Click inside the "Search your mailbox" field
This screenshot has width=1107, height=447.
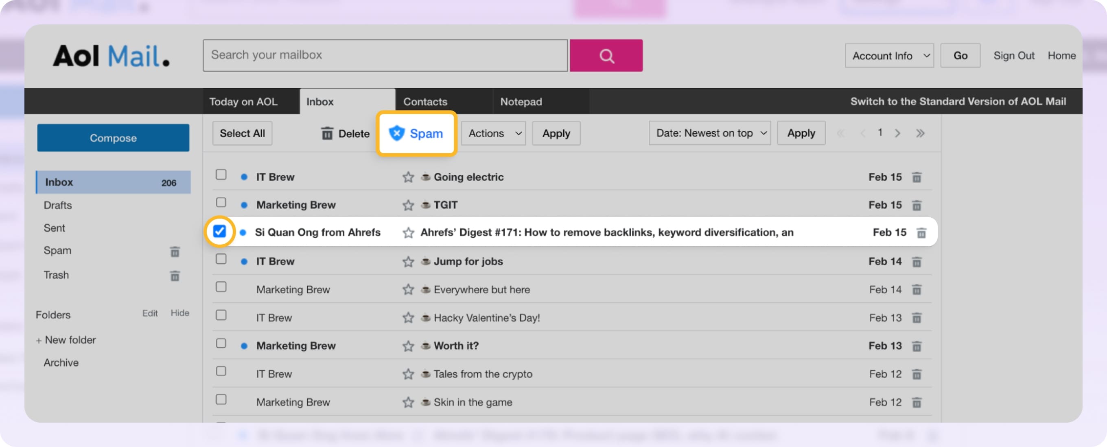click(x=385, y=55)
